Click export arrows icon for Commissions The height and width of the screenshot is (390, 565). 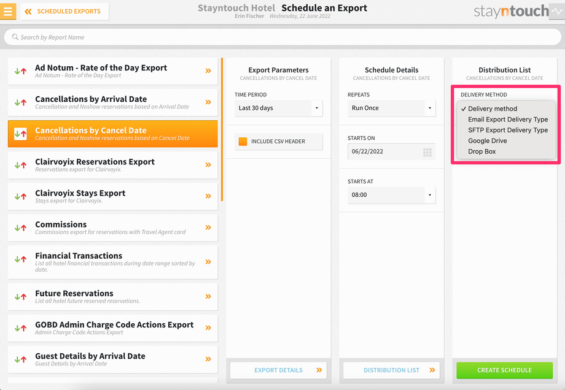tap(20, 227)
